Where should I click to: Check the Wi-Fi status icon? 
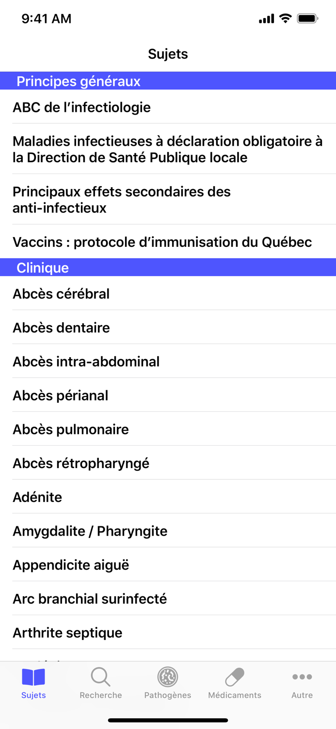[x=285, y=18]
